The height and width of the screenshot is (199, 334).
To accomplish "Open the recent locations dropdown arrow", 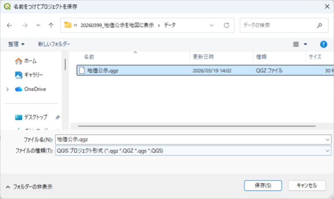I will (x=38, y=25).
